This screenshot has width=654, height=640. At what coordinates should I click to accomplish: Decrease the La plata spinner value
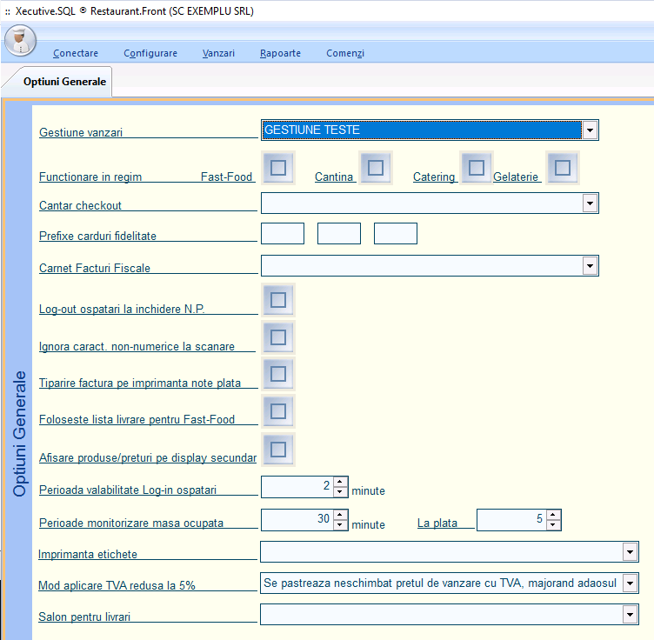pos(553,525)
